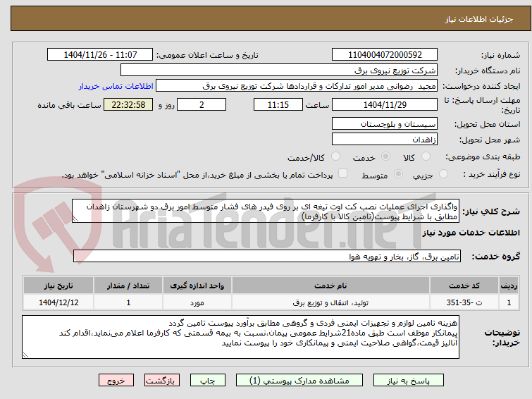Click the طبقه بندی موضوعی label

[x=483, y=157]
